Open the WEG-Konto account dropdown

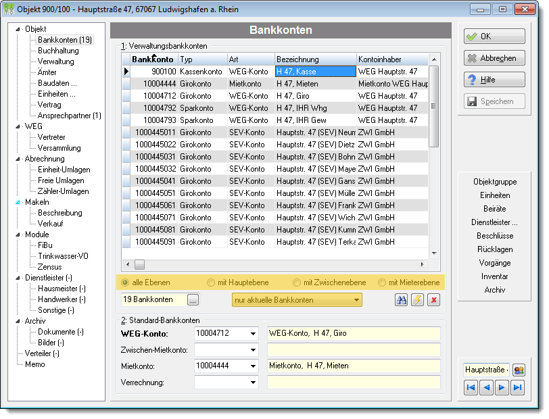253,334
